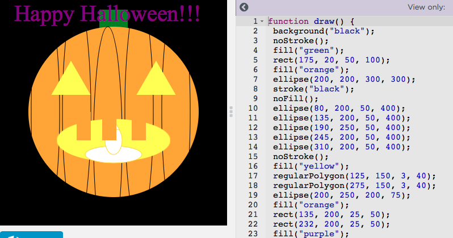Click line 'regularPolygon(125, 150, 3, 40);'
This screenshot has width=453, height=238.
point(354,176)
